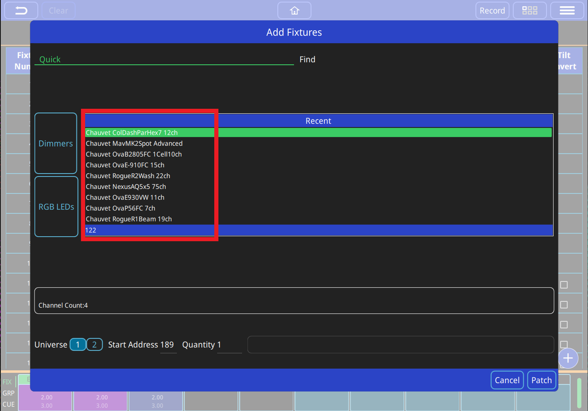Go to the home screen icon

click(294, 11)
